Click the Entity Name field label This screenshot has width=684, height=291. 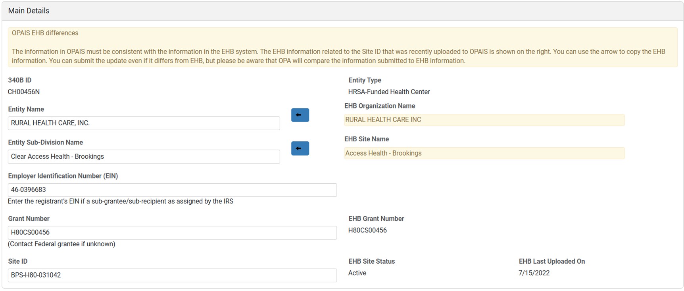(x=26, y=109)
